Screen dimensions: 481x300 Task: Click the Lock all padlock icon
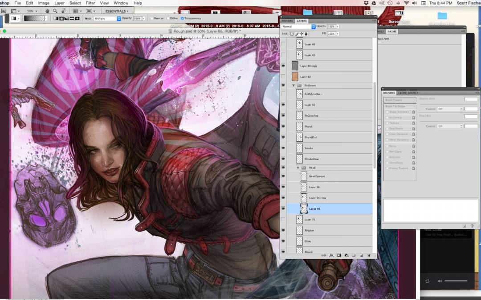pos(306,34)
